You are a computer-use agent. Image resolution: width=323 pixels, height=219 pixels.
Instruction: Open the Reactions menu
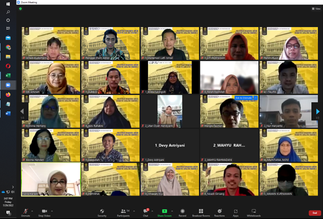tap(219, 213)
